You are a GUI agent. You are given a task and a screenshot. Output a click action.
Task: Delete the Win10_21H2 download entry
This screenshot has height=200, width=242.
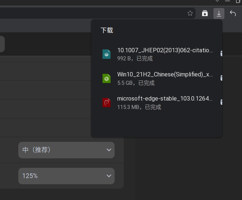click(221, 78)
